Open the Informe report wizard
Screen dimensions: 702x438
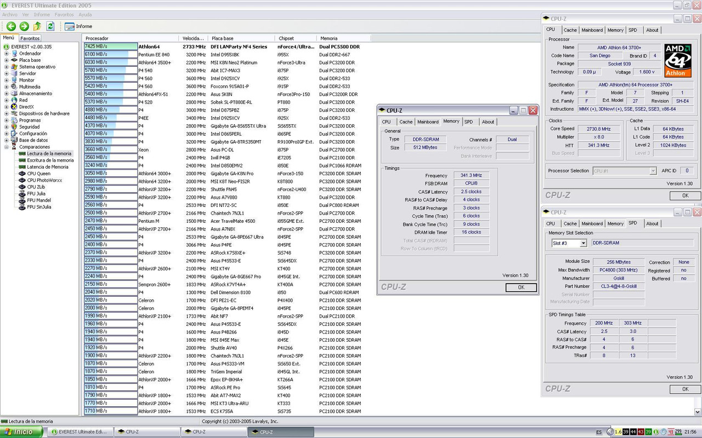click(x=78, y=26)
